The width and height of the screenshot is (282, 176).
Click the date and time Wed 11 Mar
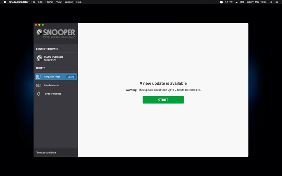(x=257, y=2)
